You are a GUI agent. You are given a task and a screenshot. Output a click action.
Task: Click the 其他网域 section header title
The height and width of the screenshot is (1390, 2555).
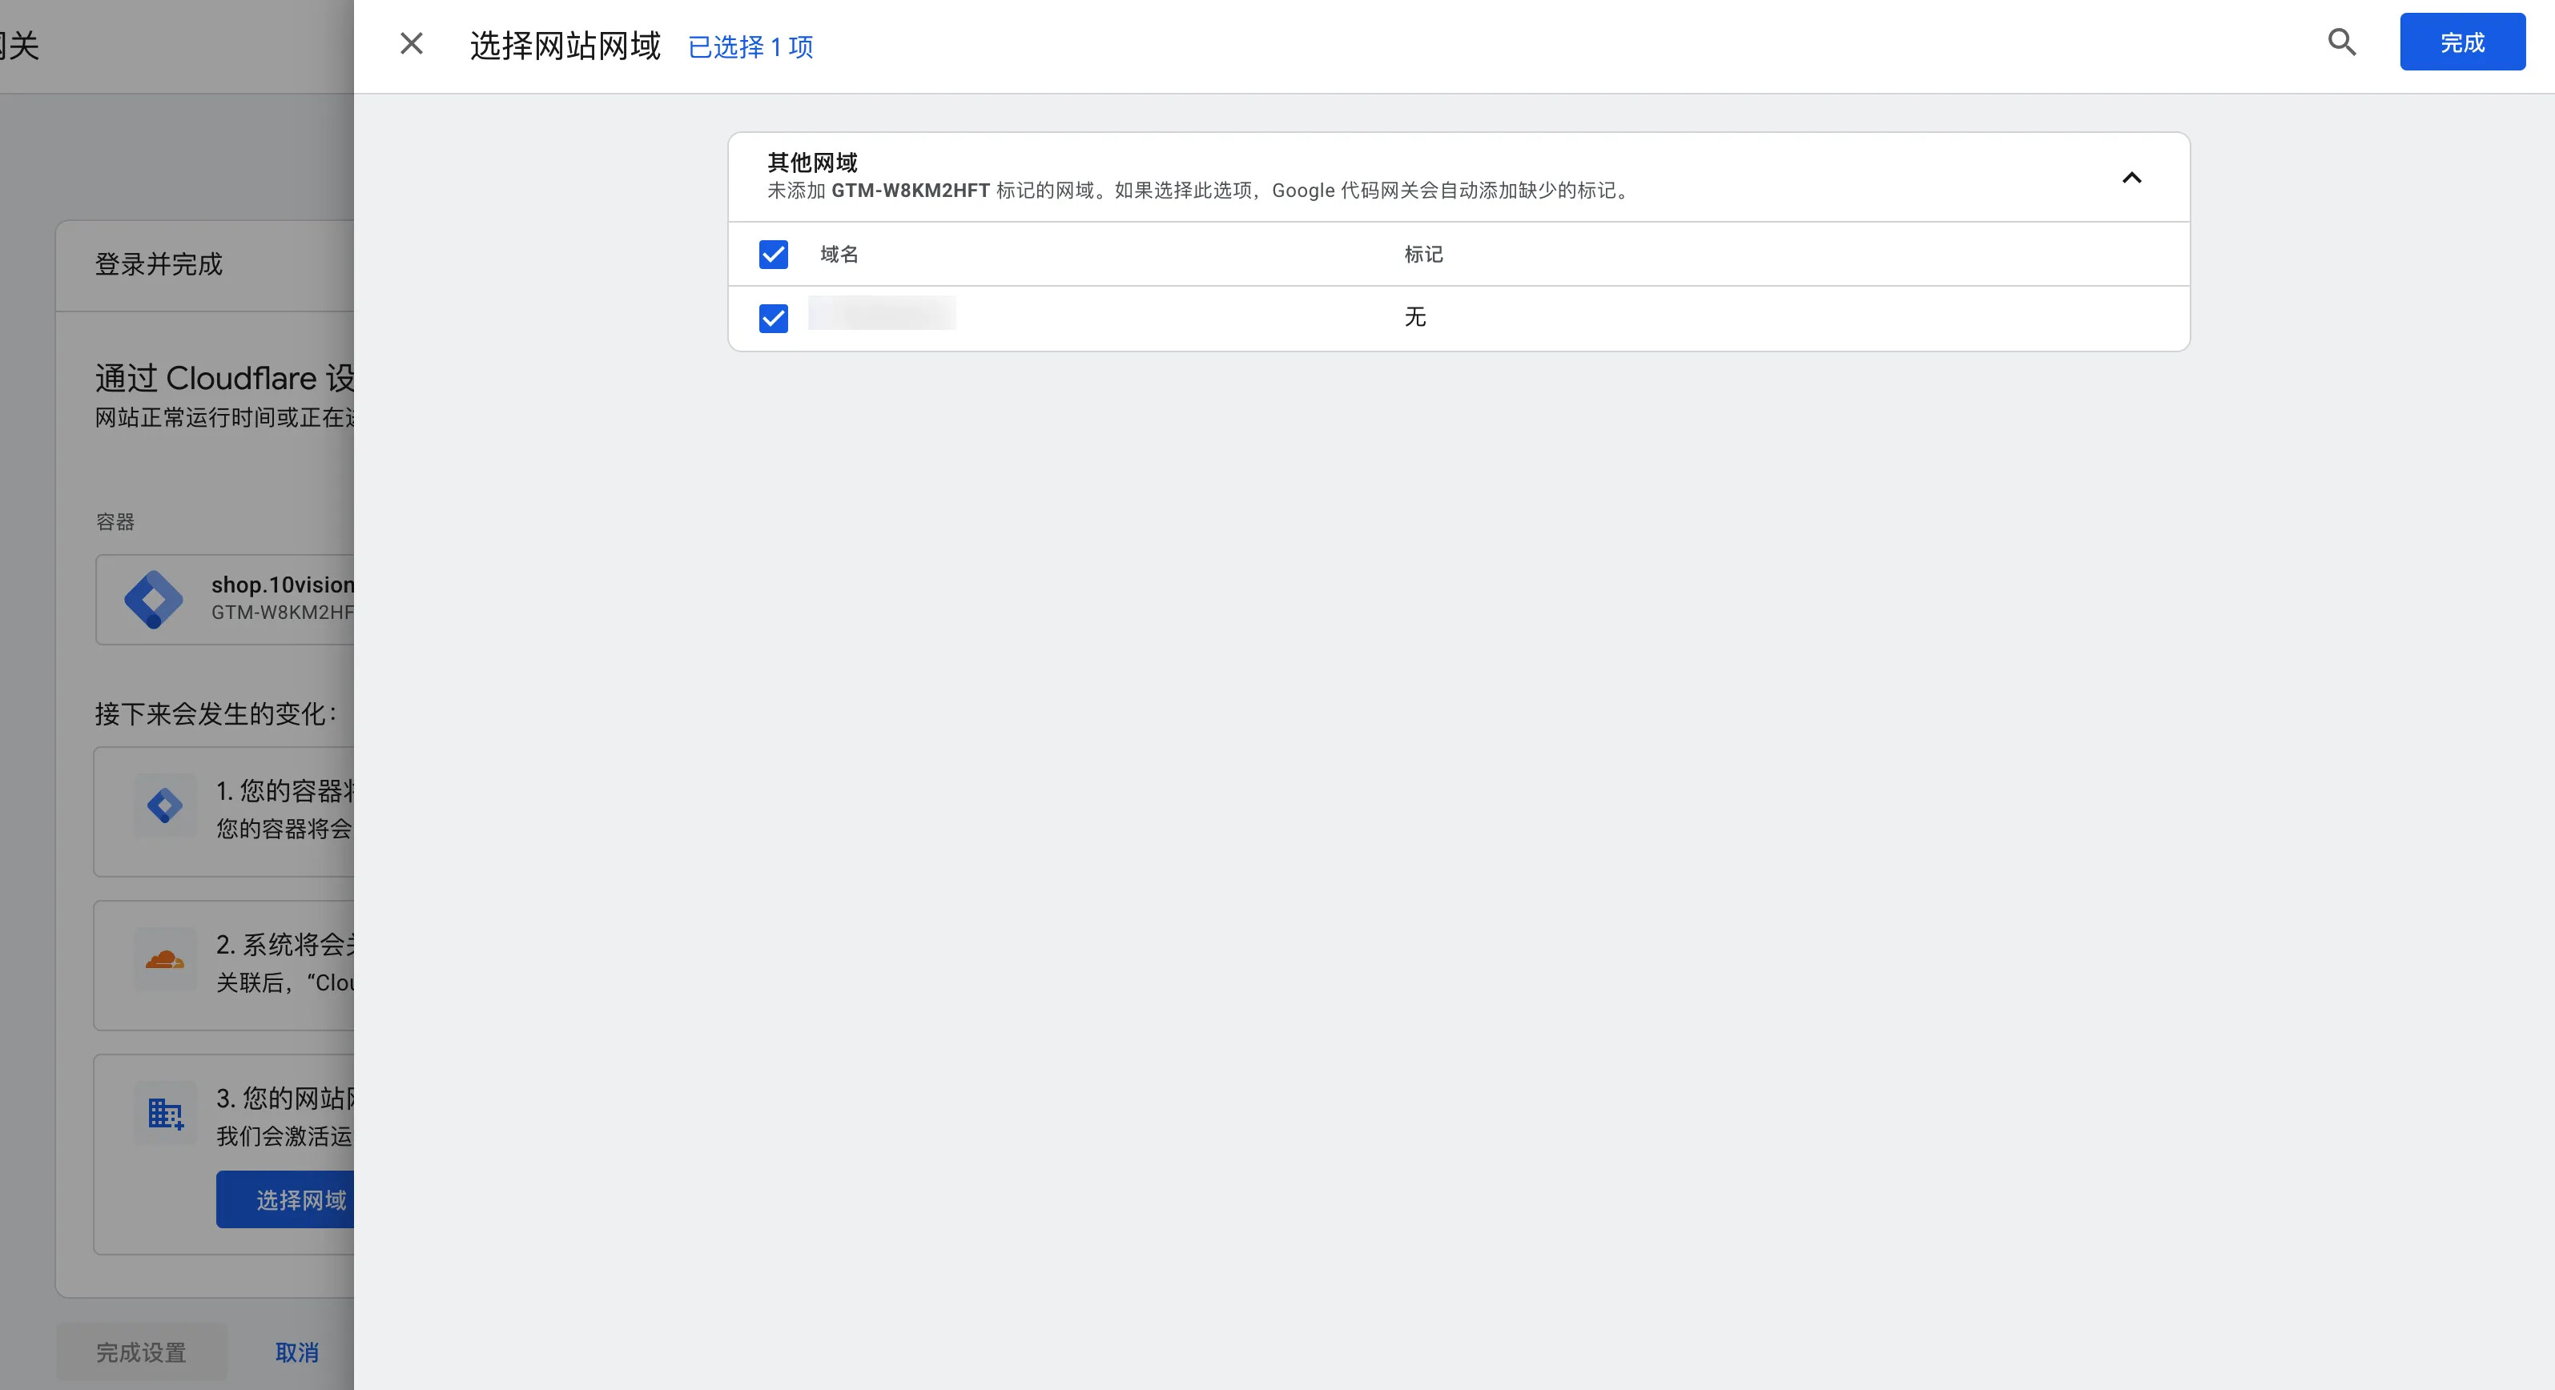coord(812,162)
